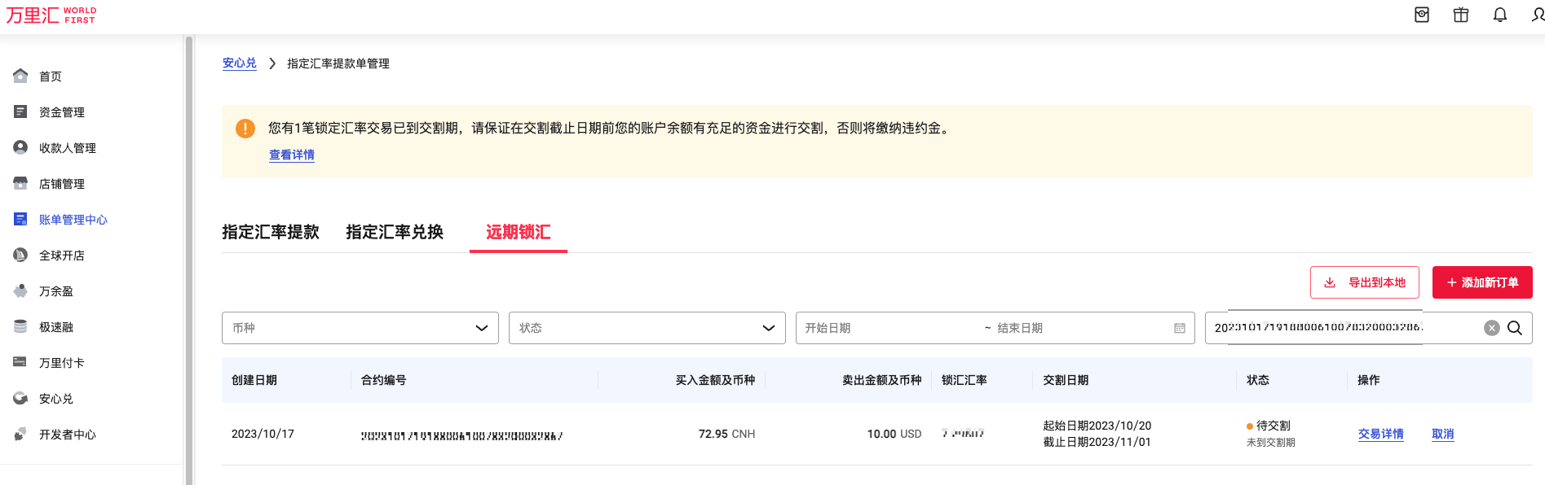Open 资金管理 in the sidebar
The image size is (1545, 485).
click(x=62, y=112)
